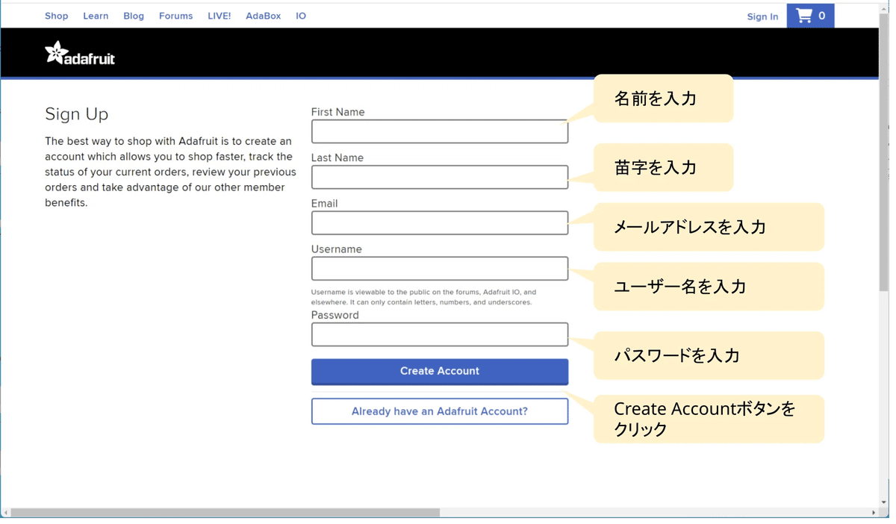Open the Blog page
896x524 pixels.
coord(134,15)
